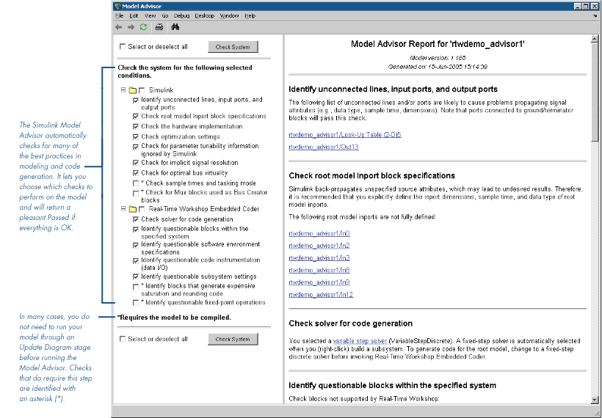Enable Check sample times and tasking mode
The height and width of the screenshot is (418, 602).
tap(136, 183)
